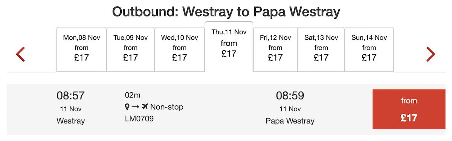The height and width of the screenshot is (141, 452).
Task: Click the previous week left arrow
Action: [x=20, y=54]
